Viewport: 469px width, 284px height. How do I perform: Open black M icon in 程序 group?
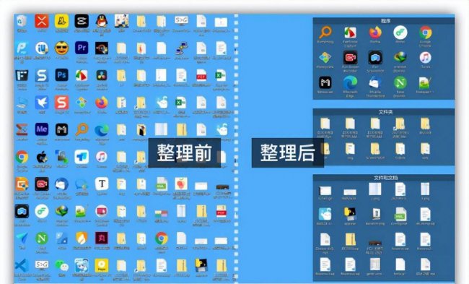click(x=325, y=83)
